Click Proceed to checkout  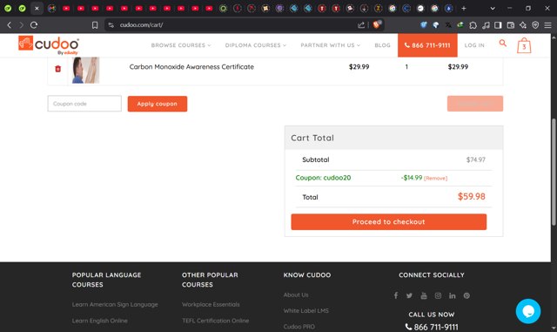pos(389,221)
